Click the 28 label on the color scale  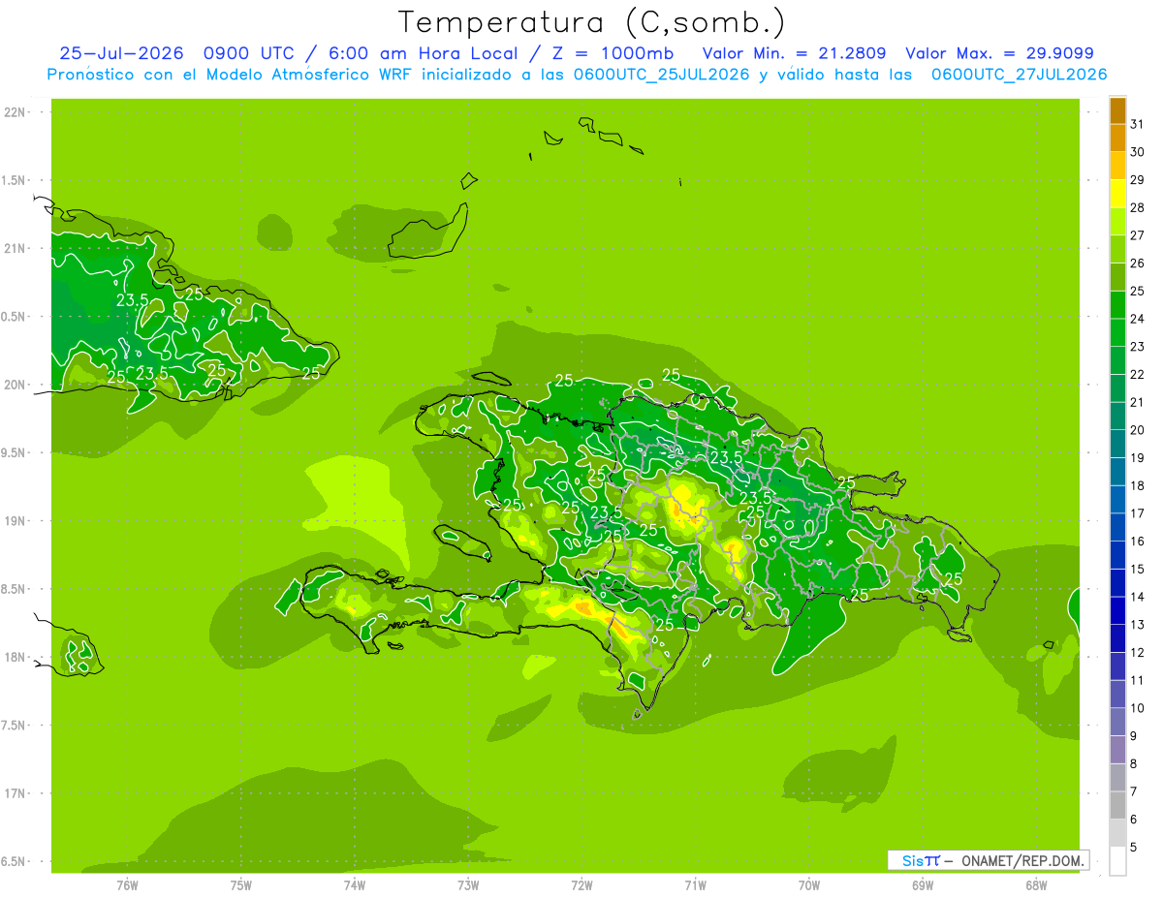[1137, 207]
